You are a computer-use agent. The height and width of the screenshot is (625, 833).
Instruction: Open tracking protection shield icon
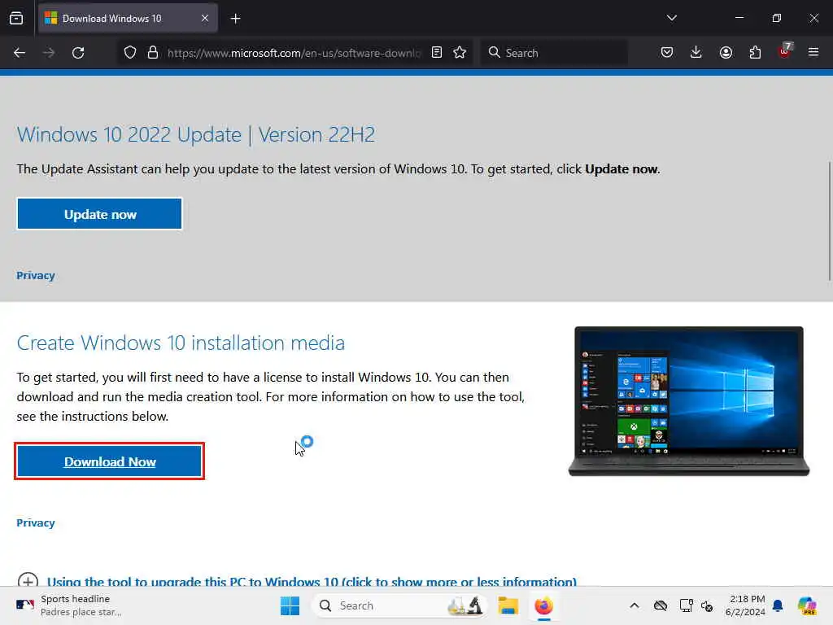coord(130,52)
